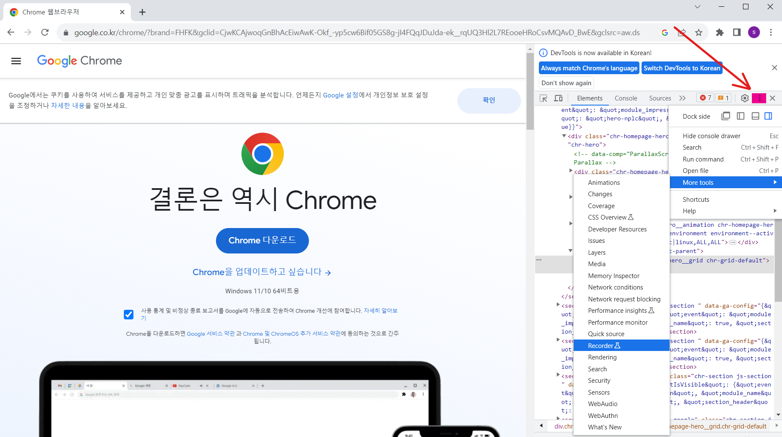The width and height of the screenshot is (782, 437).
Task: Open the profile avatar menu
Action: (754, 32)
